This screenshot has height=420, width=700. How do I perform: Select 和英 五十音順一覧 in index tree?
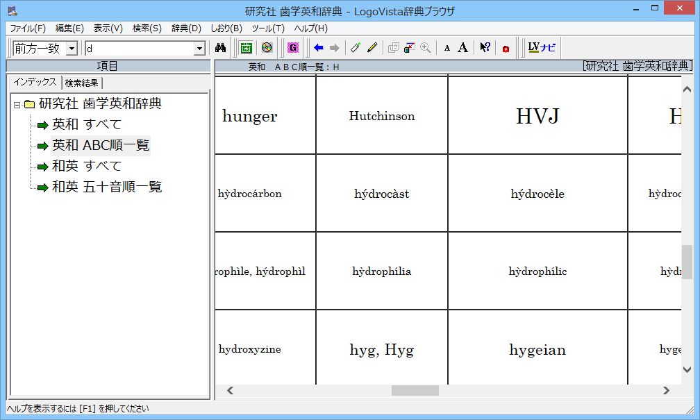point(107,187)
